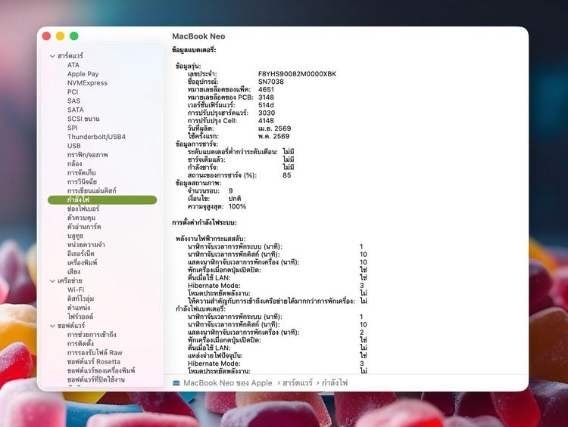Select ซอฟต์แวร์ Rosetta in sidebar
568x427 pixels.
tap(93, 361)
